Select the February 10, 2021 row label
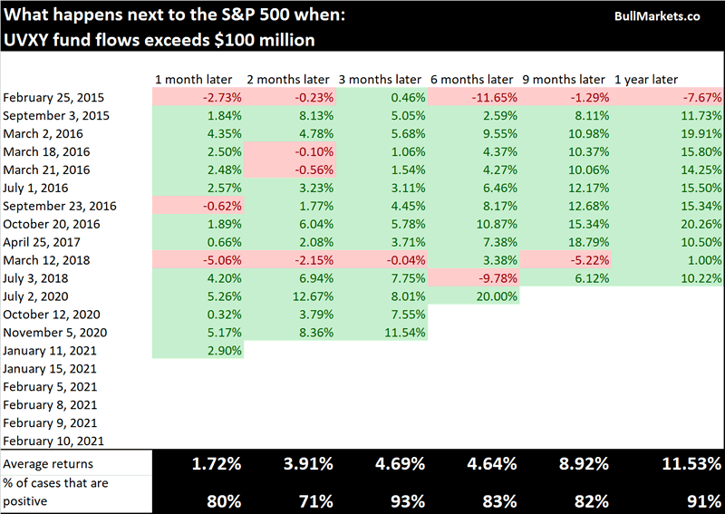Screen dimensions: 725x514 (x=51, y=441)
